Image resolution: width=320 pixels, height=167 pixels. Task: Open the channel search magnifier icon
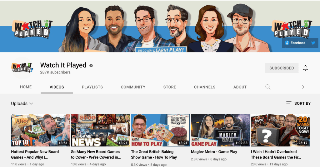[x=268, y=87]
